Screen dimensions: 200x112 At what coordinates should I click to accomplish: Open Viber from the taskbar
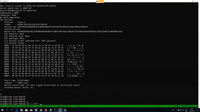click(36, 110)
